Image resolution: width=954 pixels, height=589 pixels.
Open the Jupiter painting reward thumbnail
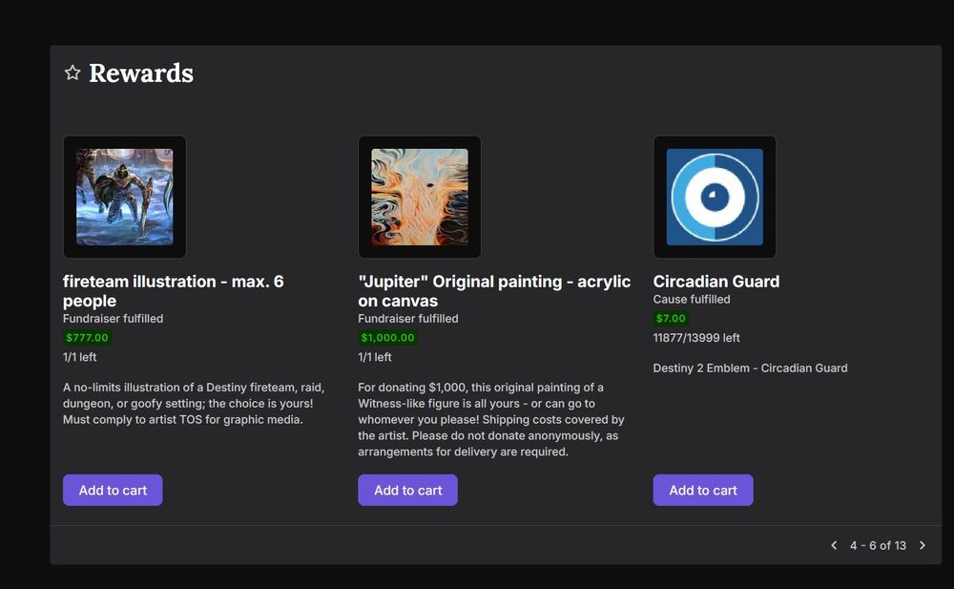tap(420, 197)
